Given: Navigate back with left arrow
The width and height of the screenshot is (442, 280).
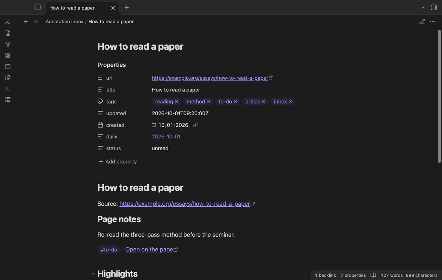Looking at the screenshot, I should click(26, 21).
